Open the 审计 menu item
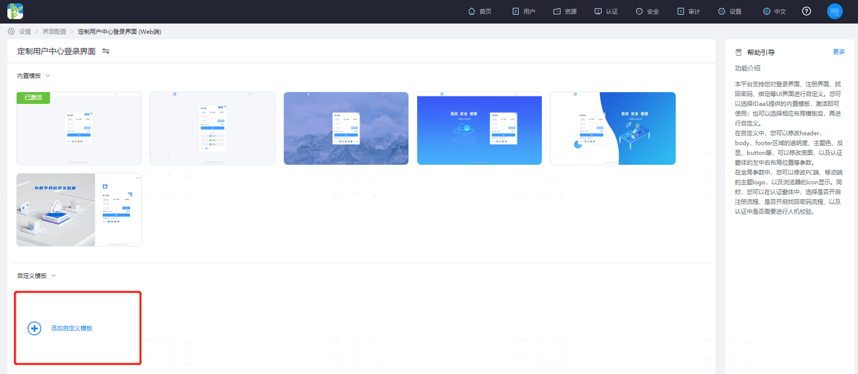 [688, 11]
